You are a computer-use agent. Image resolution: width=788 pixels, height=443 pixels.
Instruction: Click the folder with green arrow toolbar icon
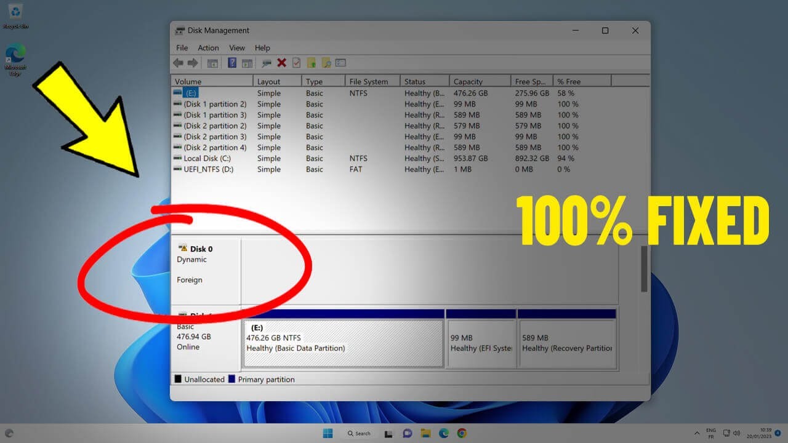pyautogui.click(x=312, y=63)
